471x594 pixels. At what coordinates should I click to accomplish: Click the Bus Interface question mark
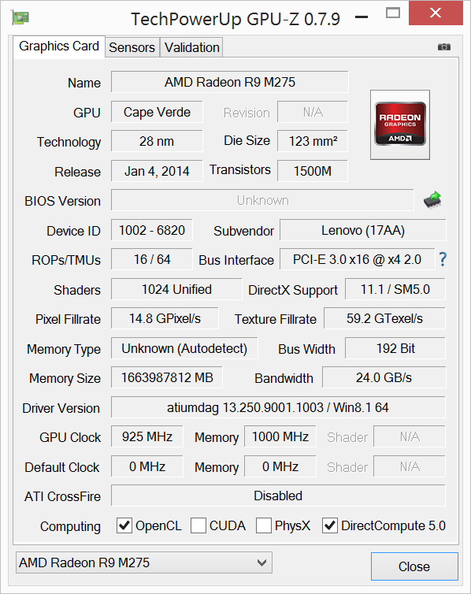click(x=443, y=259)
